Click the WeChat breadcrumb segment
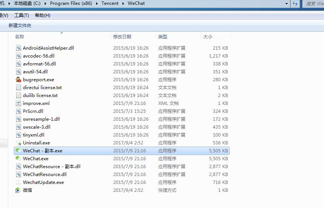 click(136, 3)
